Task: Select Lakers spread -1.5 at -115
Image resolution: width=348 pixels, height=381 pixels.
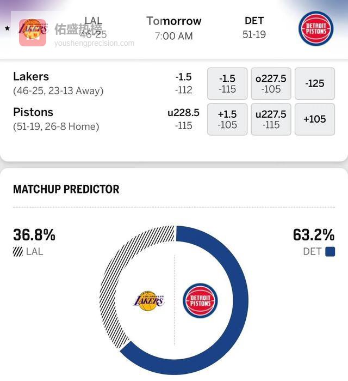Action: [x=227, y=84]
